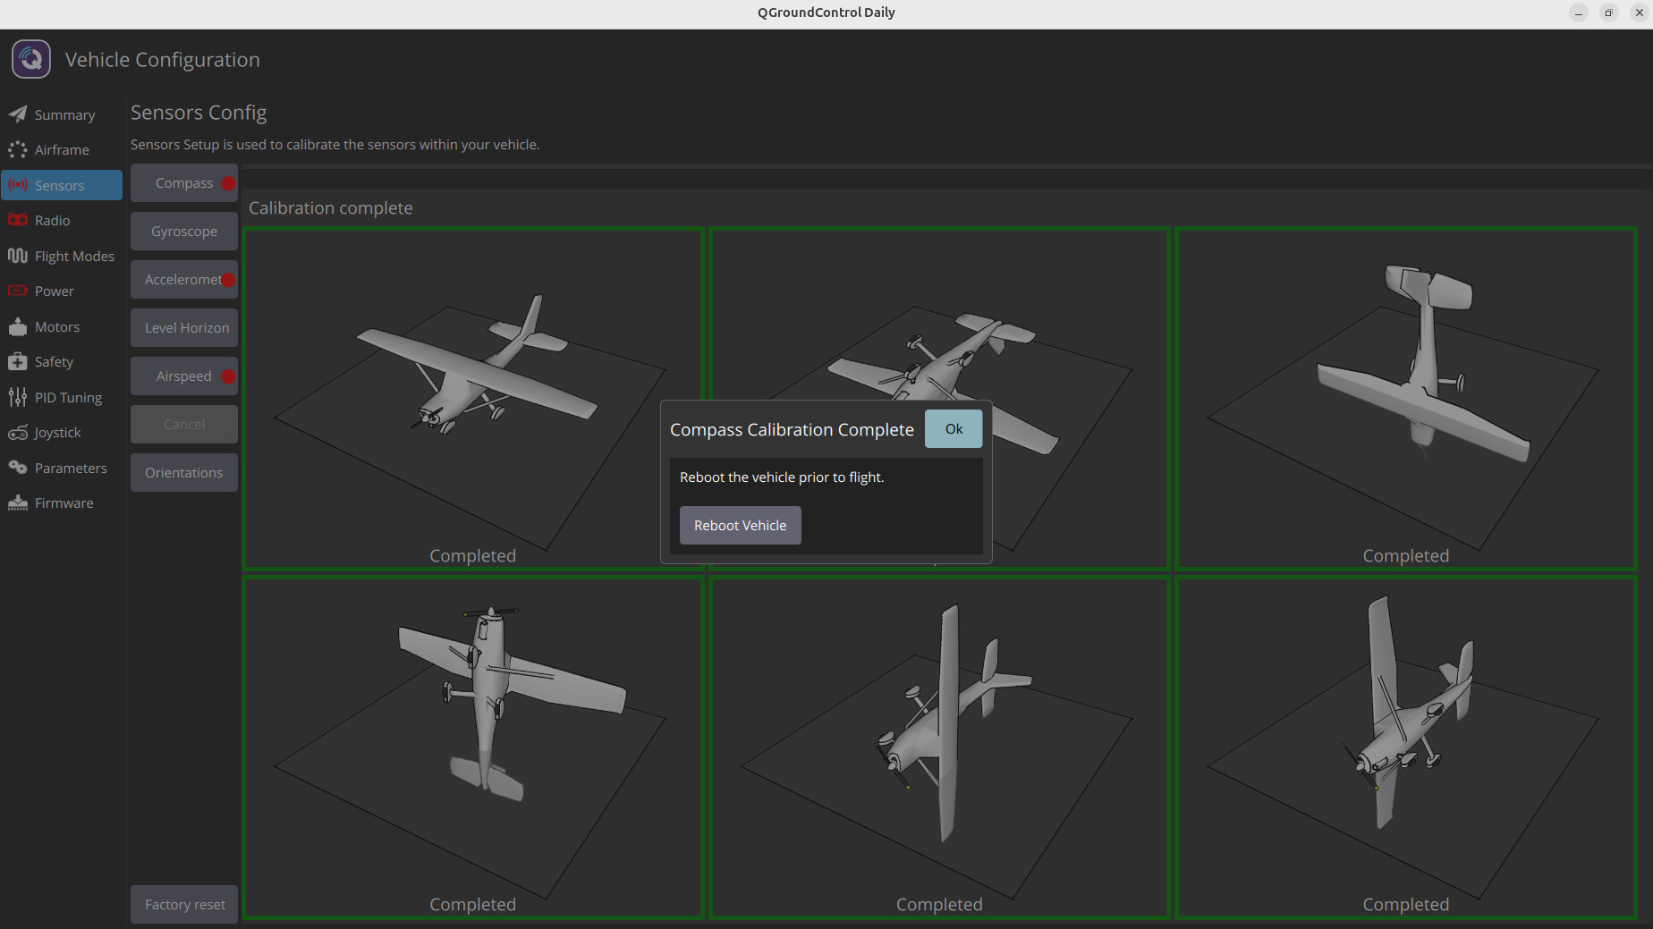Select the Parameters gears icon

(x=18, y=468)
